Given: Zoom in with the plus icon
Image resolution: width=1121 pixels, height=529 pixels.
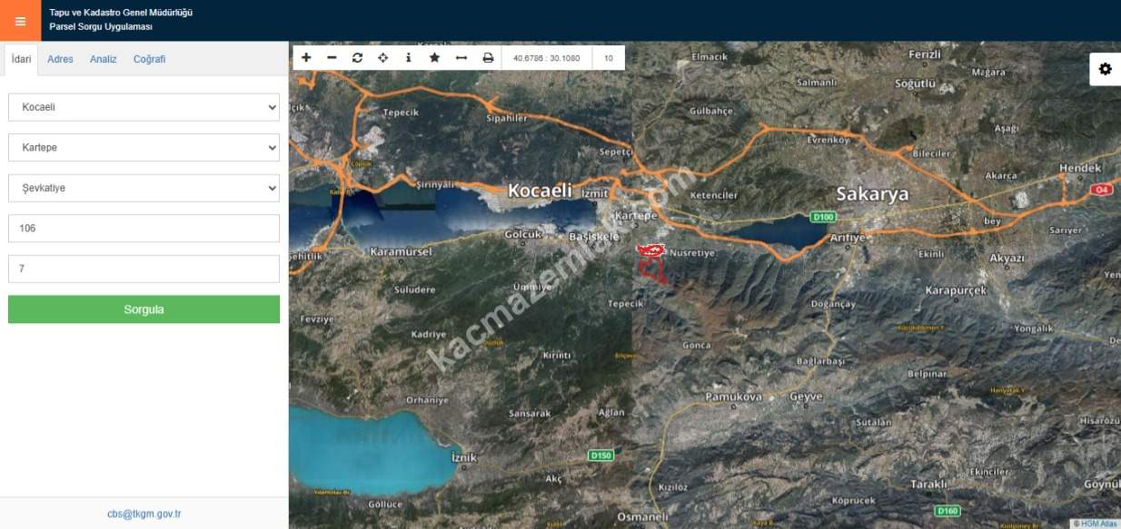Looking at the screenshot, I should click(306, 58).
